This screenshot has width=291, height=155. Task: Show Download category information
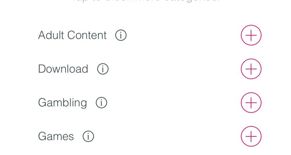102,69
